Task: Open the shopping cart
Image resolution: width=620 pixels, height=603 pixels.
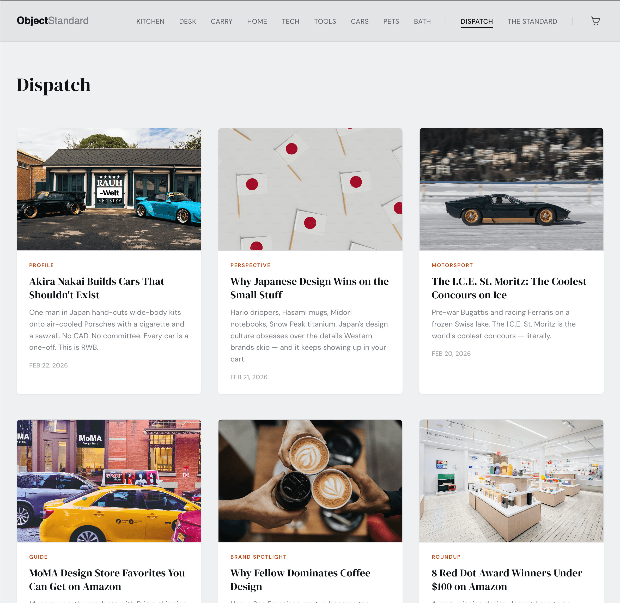Action: pyautogui.click(x=595, y=21)
